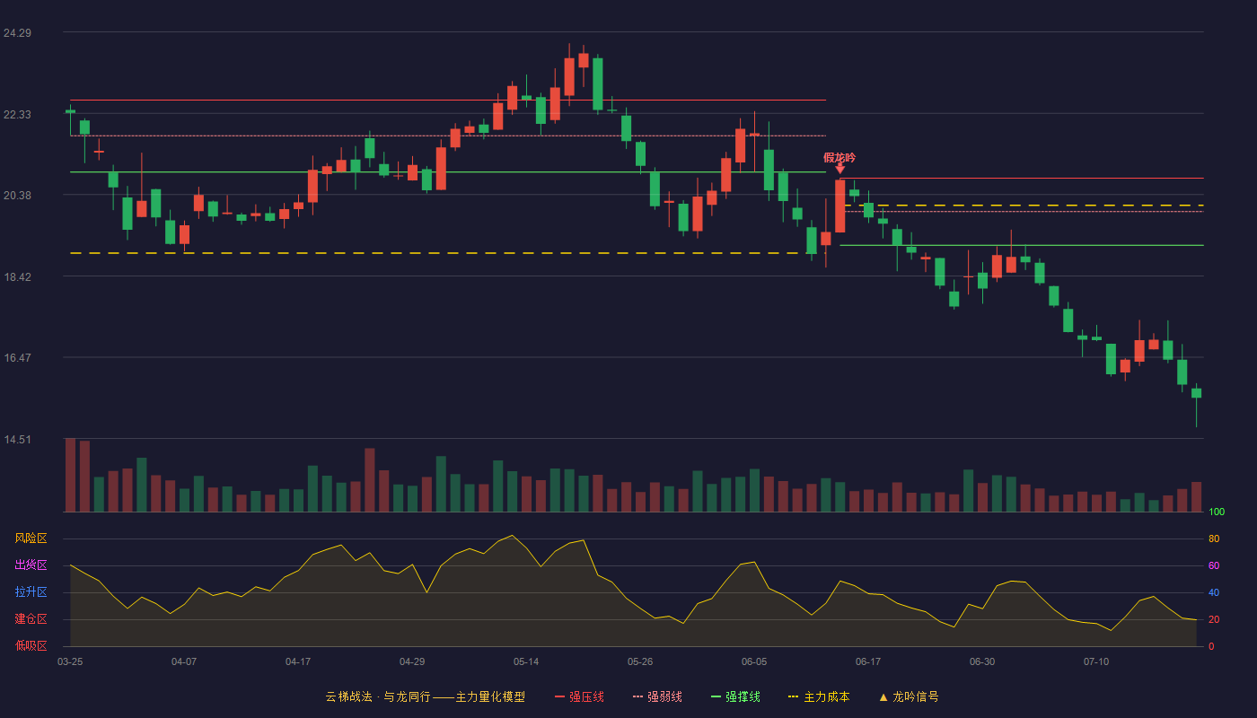Click the 03-25 date label
This screenshot has width=1257, height=718.
pos(70,661)
